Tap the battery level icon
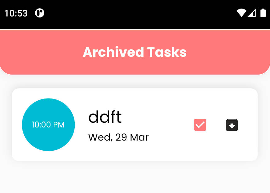Screen dimensions: 270x193 (263, 13)
